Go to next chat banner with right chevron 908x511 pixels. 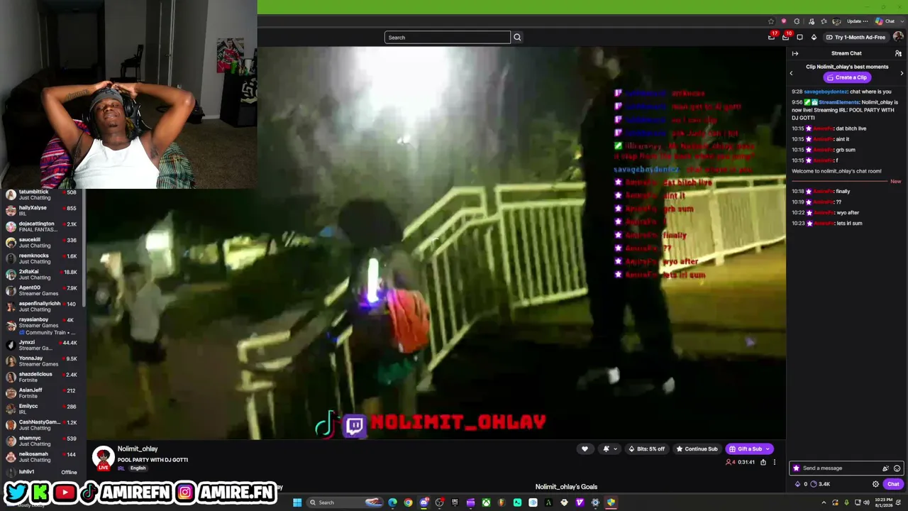(x=902, y=73)
